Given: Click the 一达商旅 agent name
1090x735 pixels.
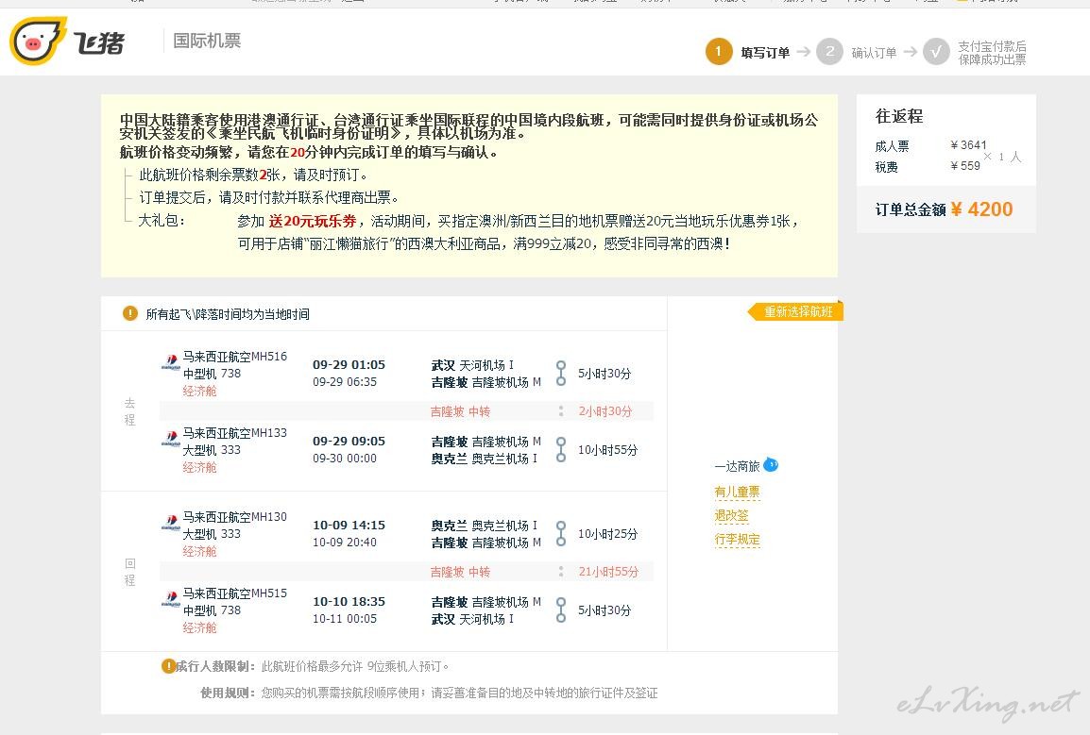Looking at the screenshot, I should click(737, 466).
